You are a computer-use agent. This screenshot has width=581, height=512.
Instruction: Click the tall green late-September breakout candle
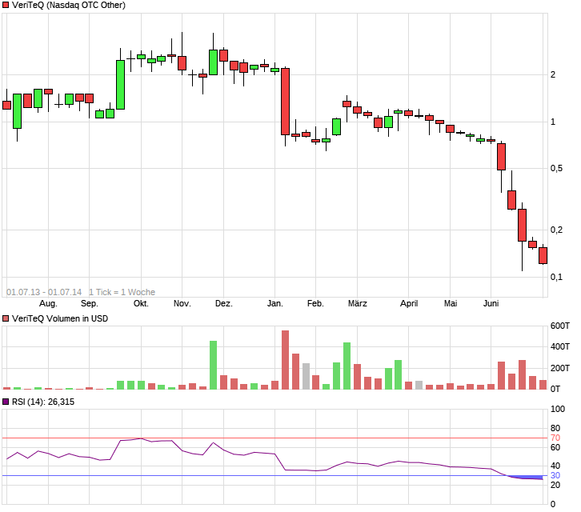pos(120,85)
